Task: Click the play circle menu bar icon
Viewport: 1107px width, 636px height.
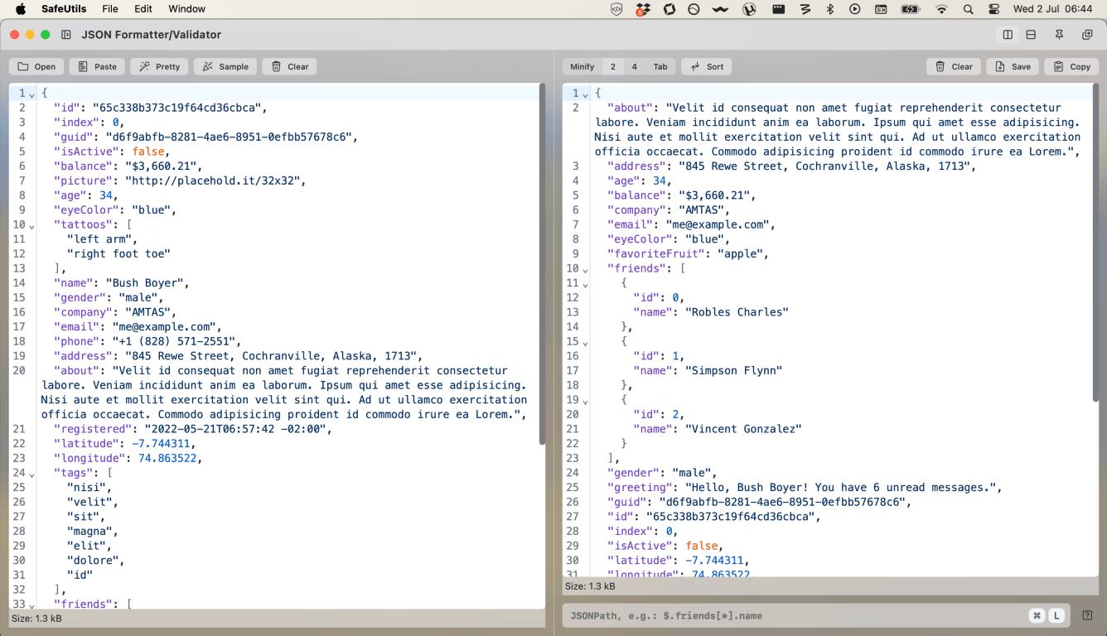Action: pos(854,9)
